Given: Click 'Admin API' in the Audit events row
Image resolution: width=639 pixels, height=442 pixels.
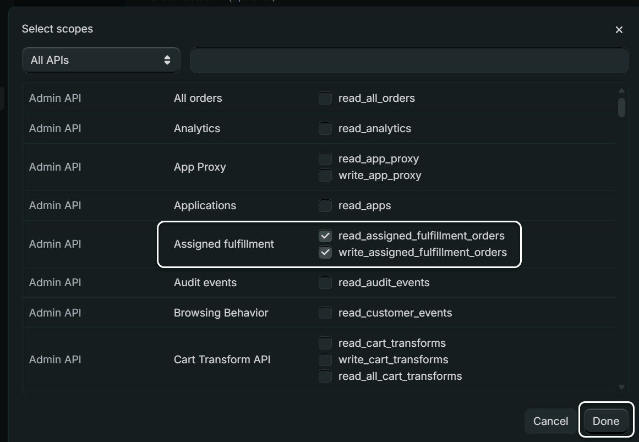Looking at the screenshot, I should [x=55, y=282].
